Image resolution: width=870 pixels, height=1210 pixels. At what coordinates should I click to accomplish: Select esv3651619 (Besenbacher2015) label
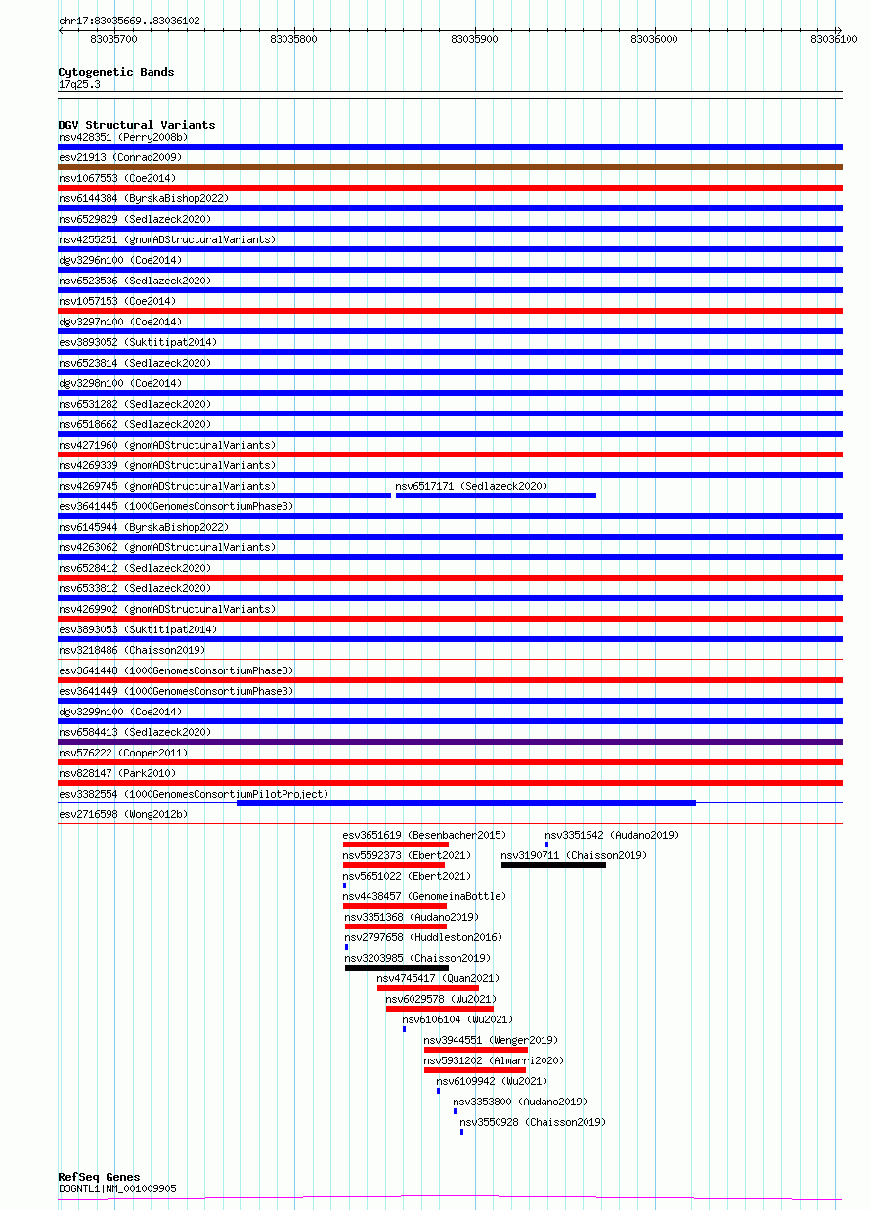pos(424,835)
